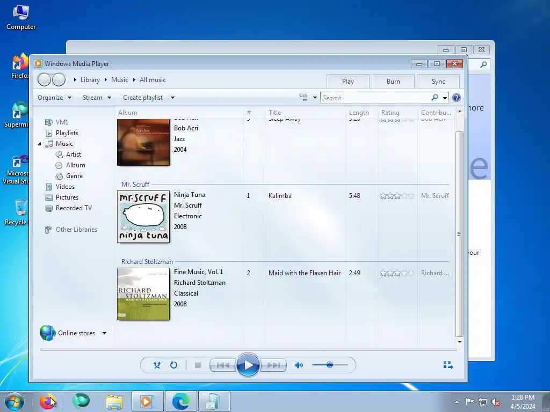Open the Online stores dropdown arrow
Image resolution: width=550 pixels, height=412 pixels.
coord(104,333)
